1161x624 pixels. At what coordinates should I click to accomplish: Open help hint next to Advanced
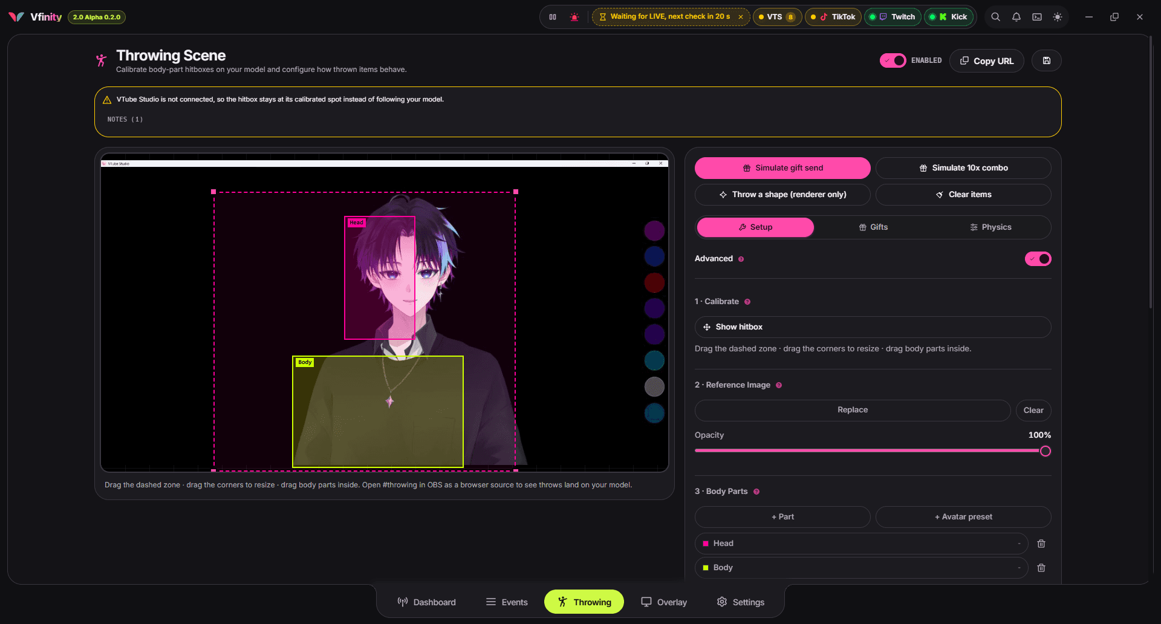(x=741, y=259)
